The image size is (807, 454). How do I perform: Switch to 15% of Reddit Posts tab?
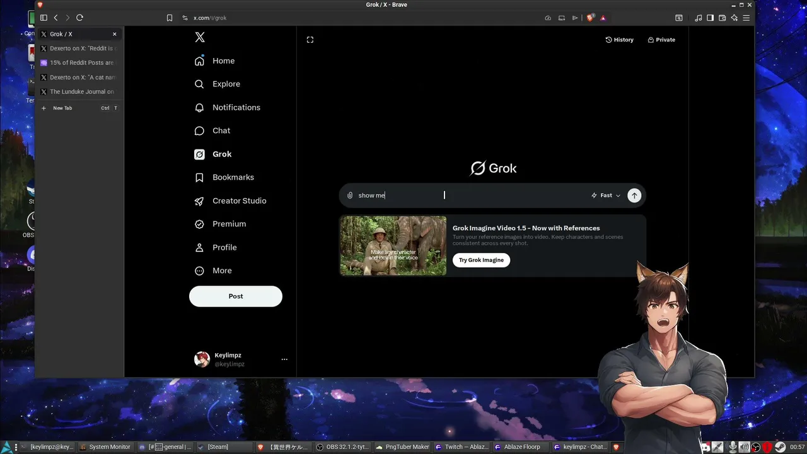click(79, 63)
